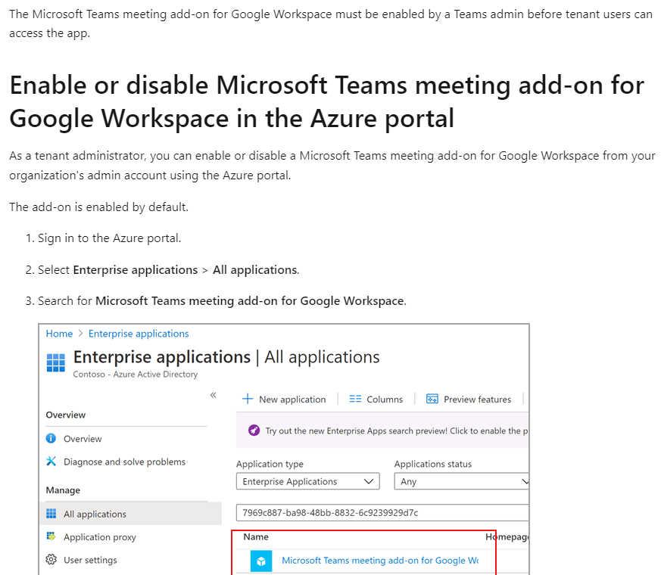Click the Contoso - Azure Active Directory subtitle
Viewport: 661px width, 575px height.
136,374
